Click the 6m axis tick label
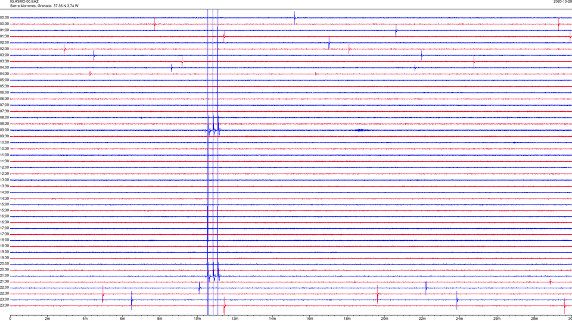This screenshot has width=572, height=321. pos(123,319)
